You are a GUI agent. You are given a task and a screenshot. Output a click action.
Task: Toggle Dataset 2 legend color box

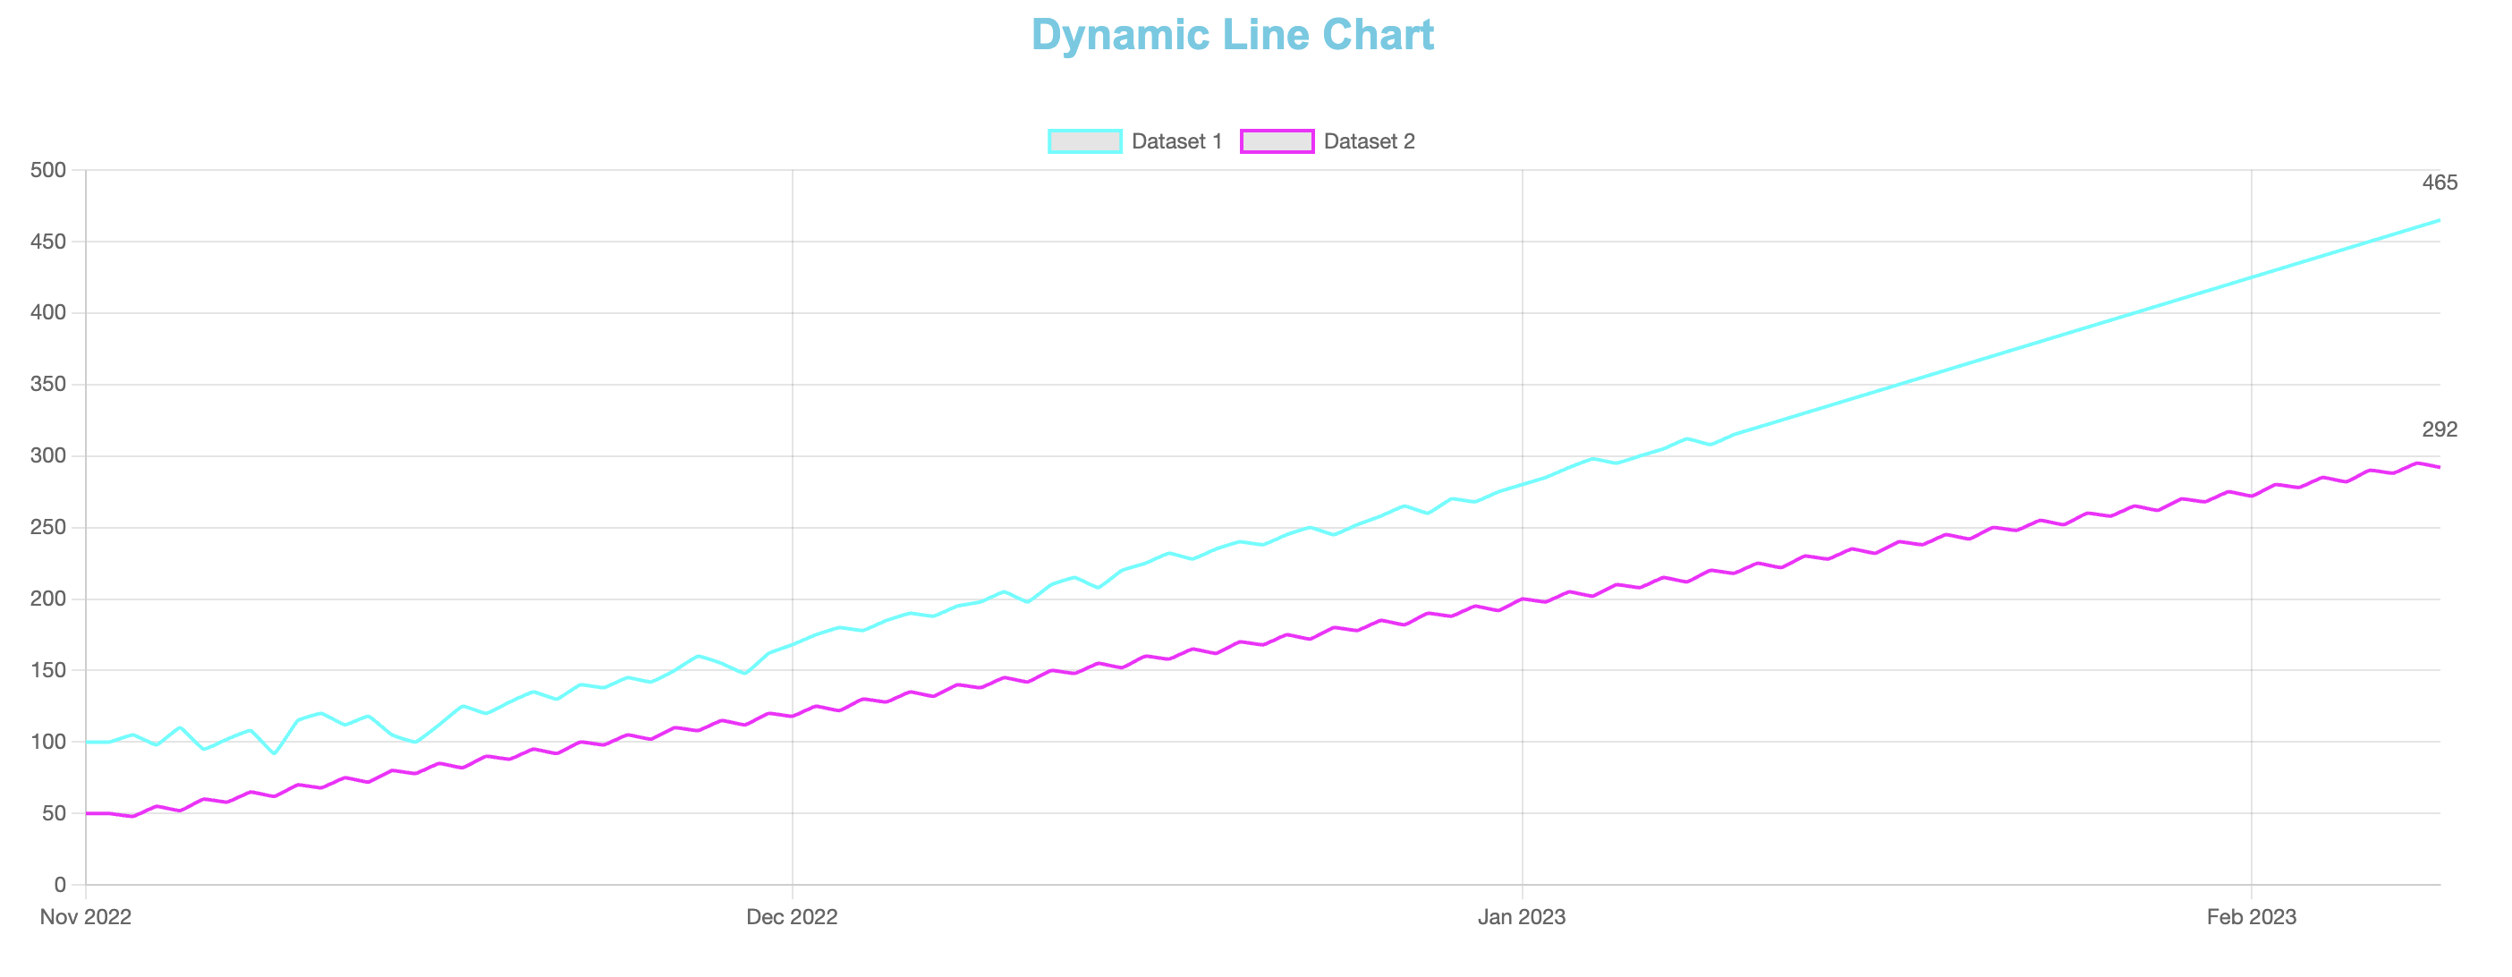[x=1277, y=141]
